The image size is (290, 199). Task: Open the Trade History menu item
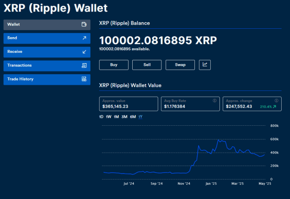pyautogui.click(x=47, y=79)
